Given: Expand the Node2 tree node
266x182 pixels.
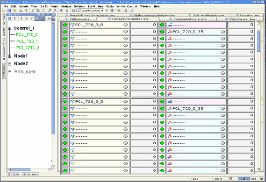Looking at the screenshot, I should click(x=10, y=64).
